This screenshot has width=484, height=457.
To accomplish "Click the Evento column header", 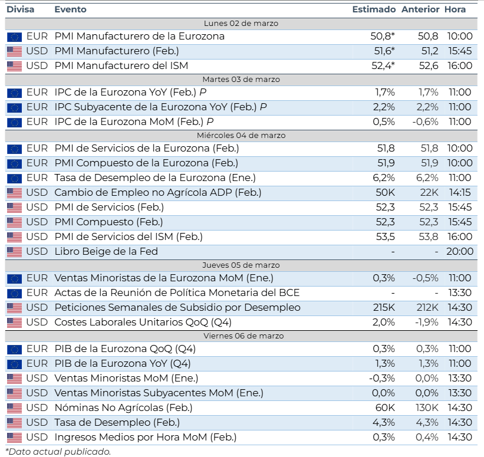I will [x=70, y=9].
